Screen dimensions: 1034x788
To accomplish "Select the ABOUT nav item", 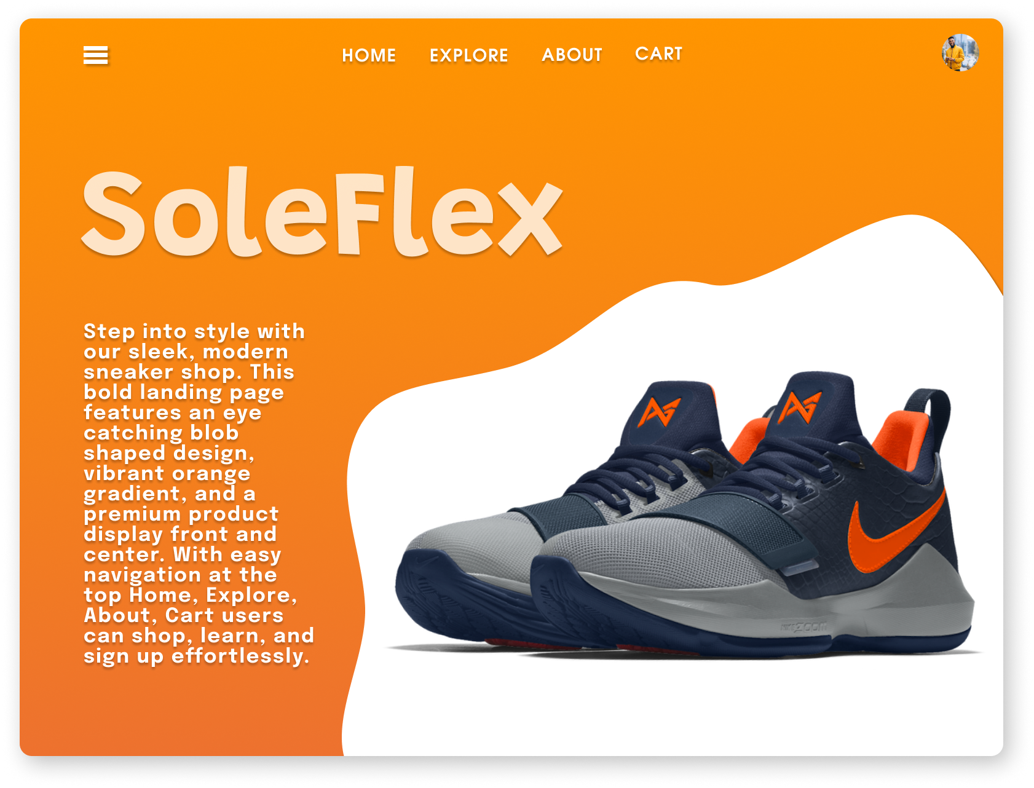I will (x=572, y=55).
